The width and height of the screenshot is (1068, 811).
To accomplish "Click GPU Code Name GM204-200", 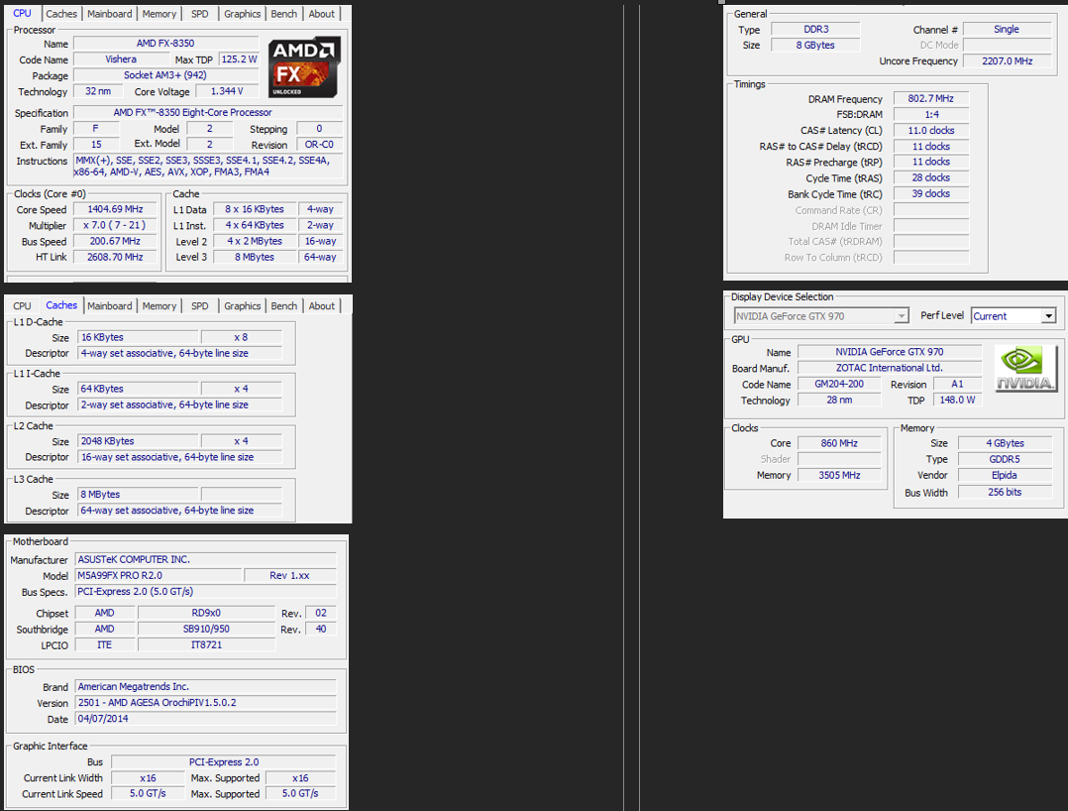I will point(839,384).
